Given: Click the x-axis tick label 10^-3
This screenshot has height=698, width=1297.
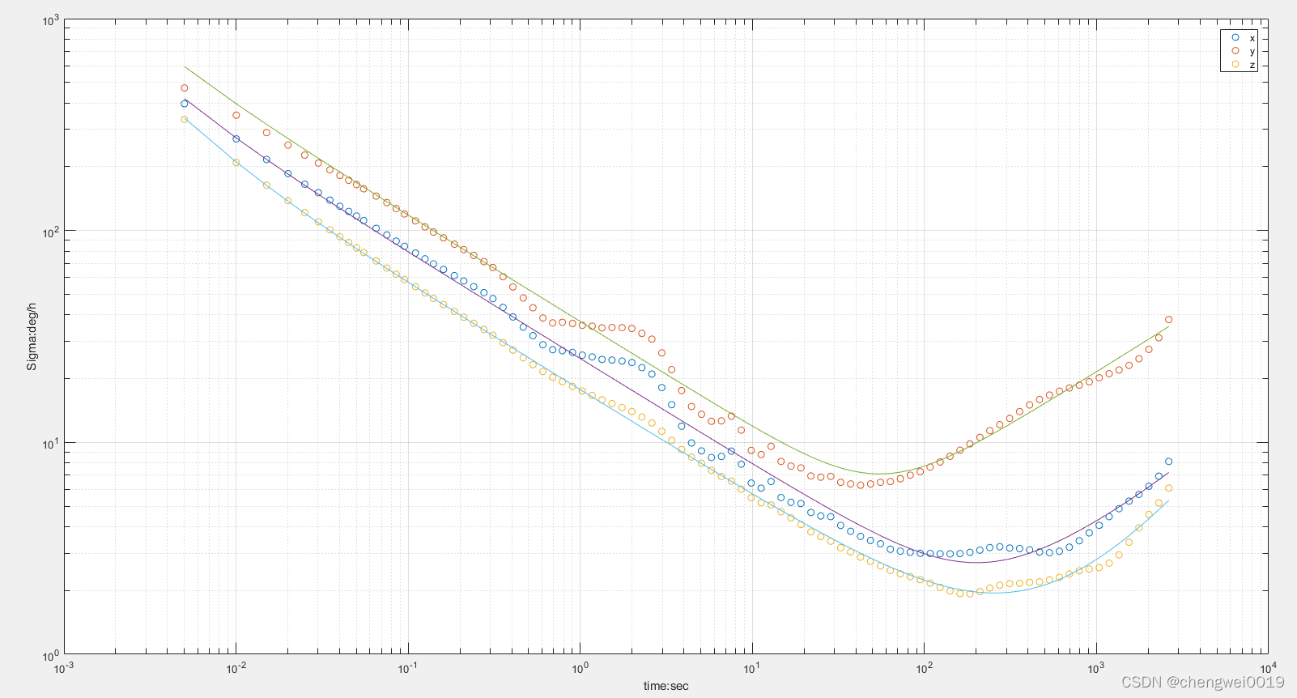Looking at the screenshot, I should click(63, 667).
